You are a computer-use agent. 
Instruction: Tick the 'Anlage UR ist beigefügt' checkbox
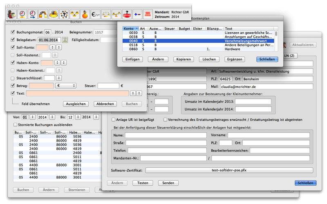pos(113,120)
